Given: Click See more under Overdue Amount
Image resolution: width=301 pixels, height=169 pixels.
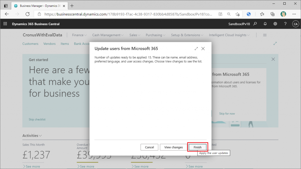Looking at the screenshot, I should 86,166.
